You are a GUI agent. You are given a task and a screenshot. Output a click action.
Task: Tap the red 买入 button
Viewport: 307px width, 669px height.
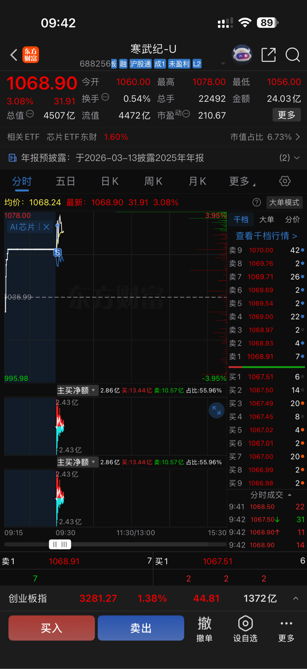tap(52, 628)
